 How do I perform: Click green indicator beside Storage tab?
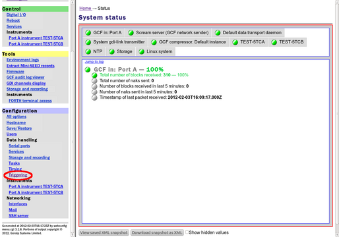(x=111, y=51)
